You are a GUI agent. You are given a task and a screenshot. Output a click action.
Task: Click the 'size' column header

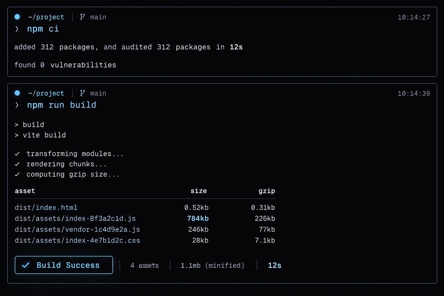pyautogui.click(x=199, y=191)
